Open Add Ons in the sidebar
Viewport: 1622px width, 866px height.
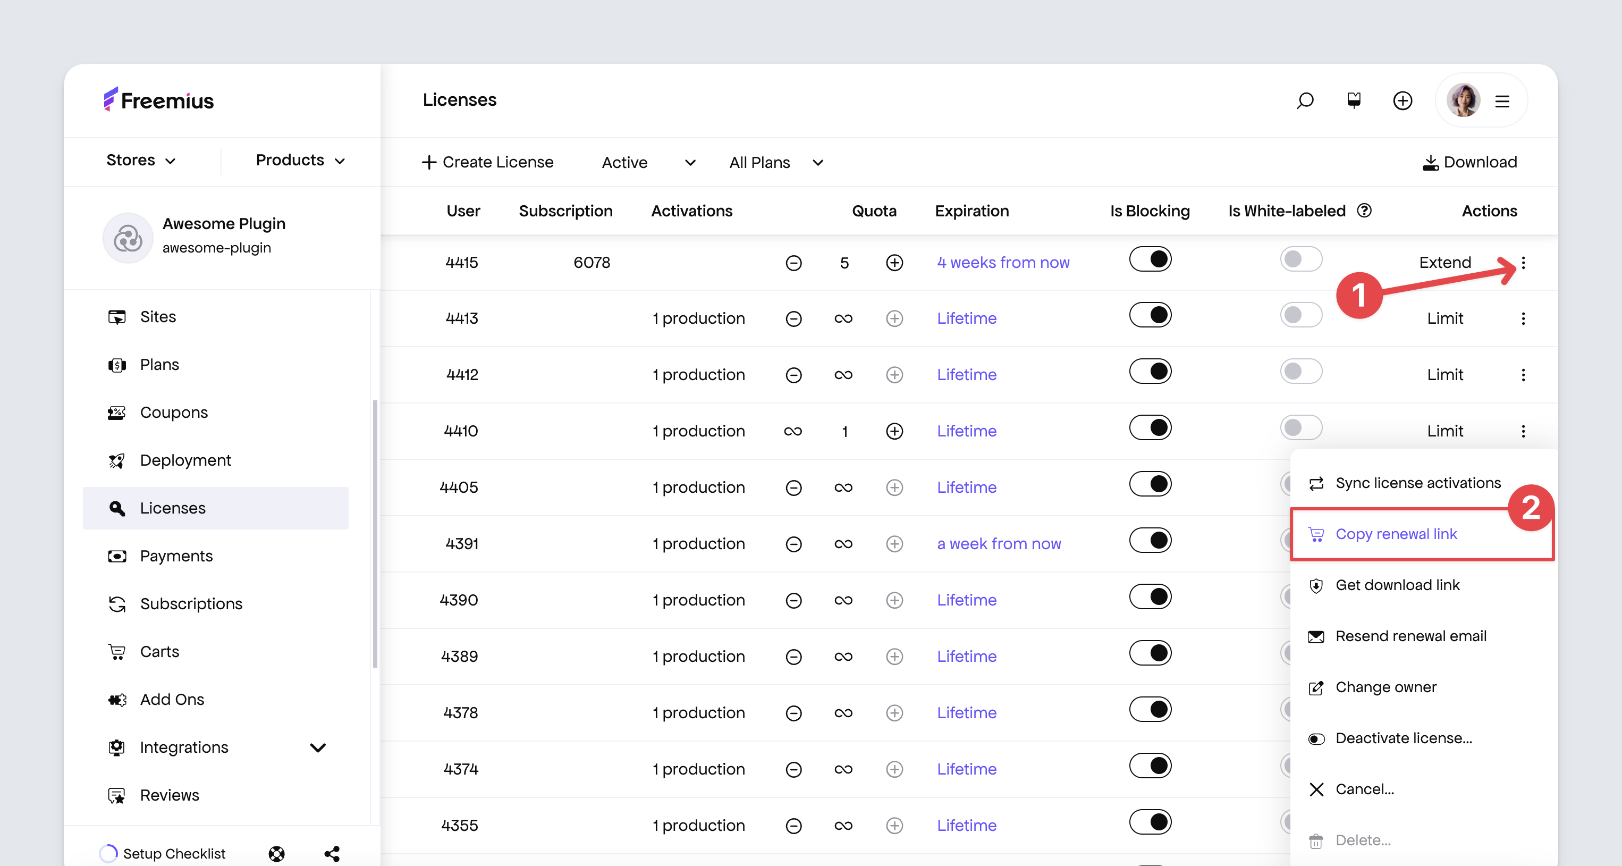[215, 700]
